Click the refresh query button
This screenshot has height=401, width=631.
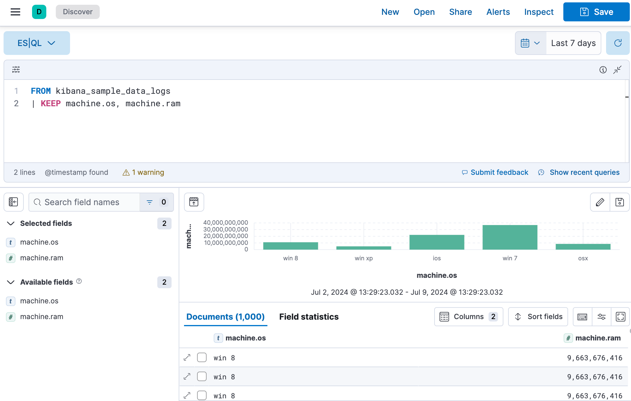(x=618, y=43)
